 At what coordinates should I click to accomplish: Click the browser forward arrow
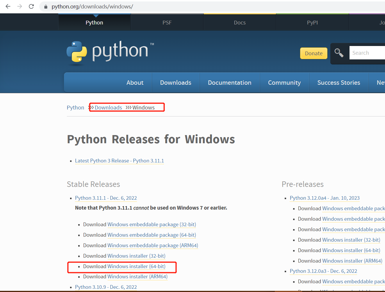pyautogui.click(x=19, y=6)
